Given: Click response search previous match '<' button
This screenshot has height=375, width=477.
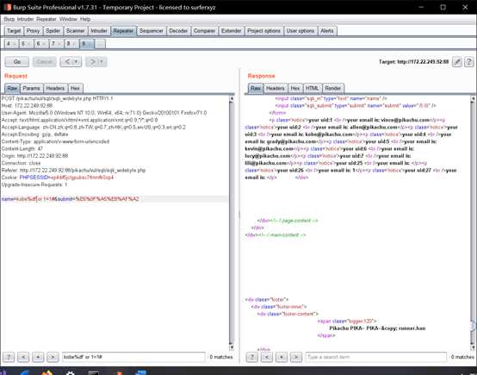Looking at the screenshot, I should 267,357.
